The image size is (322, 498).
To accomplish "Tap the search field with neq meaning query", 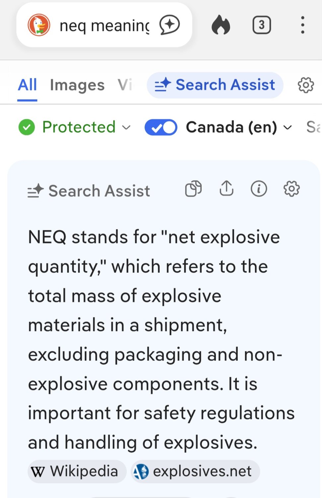I will (103, 25).
